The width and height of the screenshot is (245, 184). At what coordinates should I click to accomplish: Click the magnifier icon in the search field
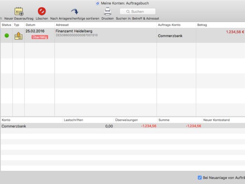(x=128, y=11)
